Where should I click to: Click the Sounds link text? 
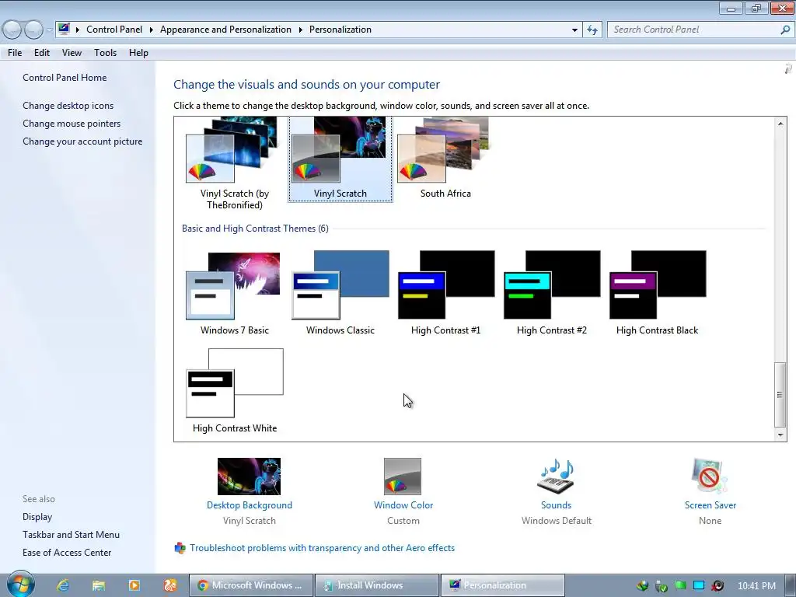[556, 505]
